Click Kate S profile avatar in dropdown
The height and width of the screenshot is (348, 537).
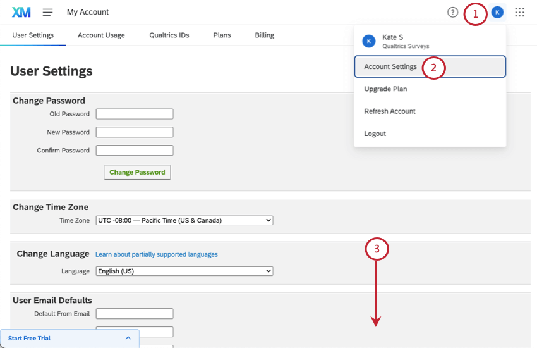pos(369,41)
